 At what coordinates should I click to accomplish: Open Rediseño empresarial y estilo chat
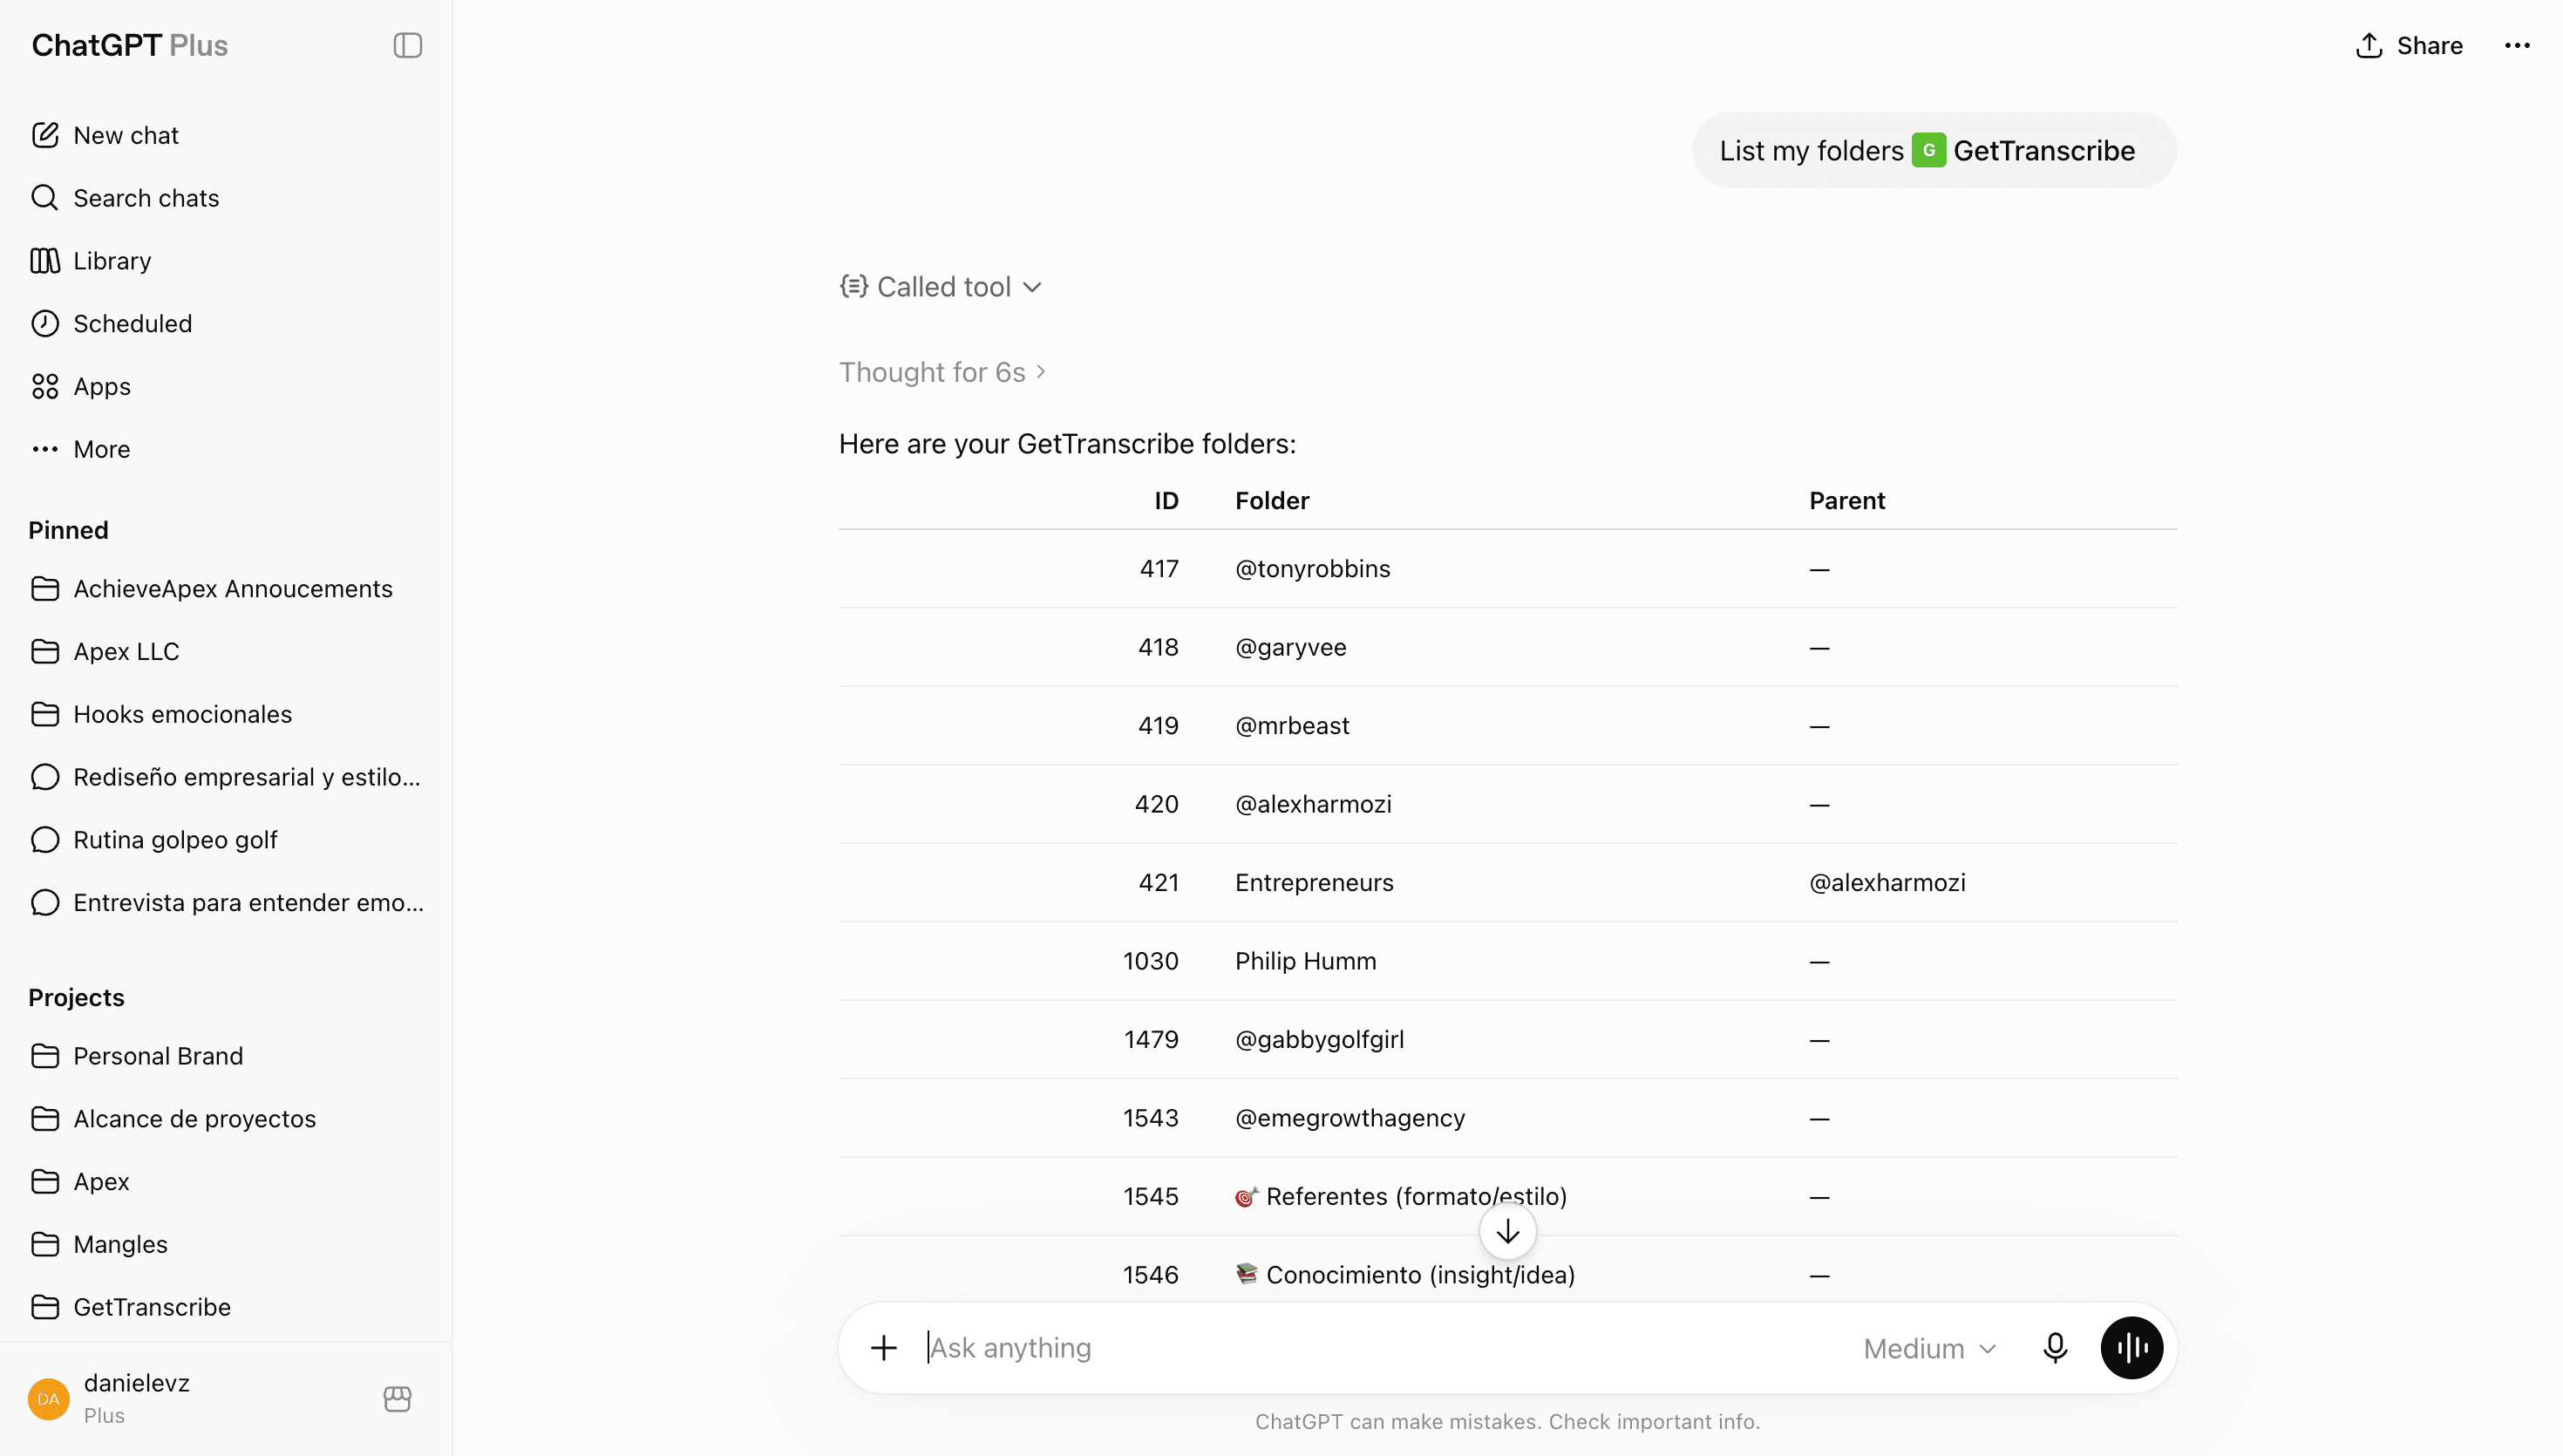(226, 778)
